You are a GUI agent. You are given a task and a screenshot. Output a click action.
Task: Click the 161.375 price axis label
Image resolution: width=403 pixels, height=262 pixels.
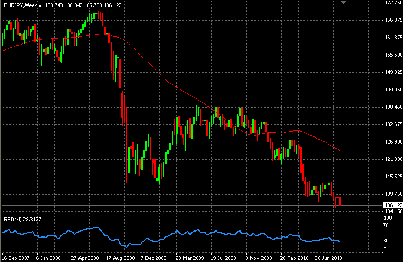click(x=394, y=38)
